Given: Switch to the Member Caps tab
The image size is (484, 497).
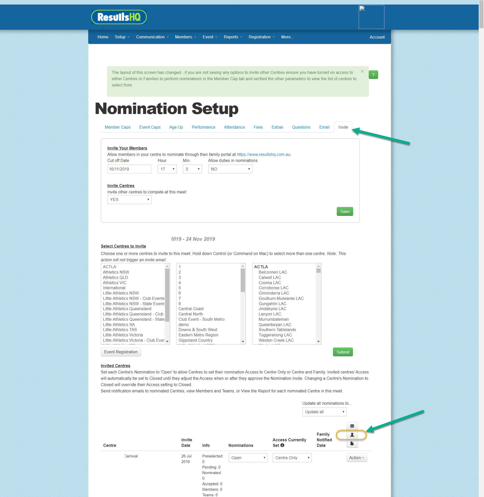Looking at the screenshot, I should tap(117, 127).
